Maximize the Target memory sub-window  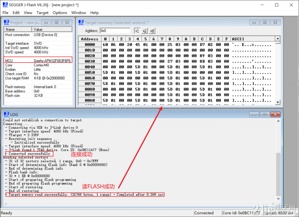(x=265, y=23)
